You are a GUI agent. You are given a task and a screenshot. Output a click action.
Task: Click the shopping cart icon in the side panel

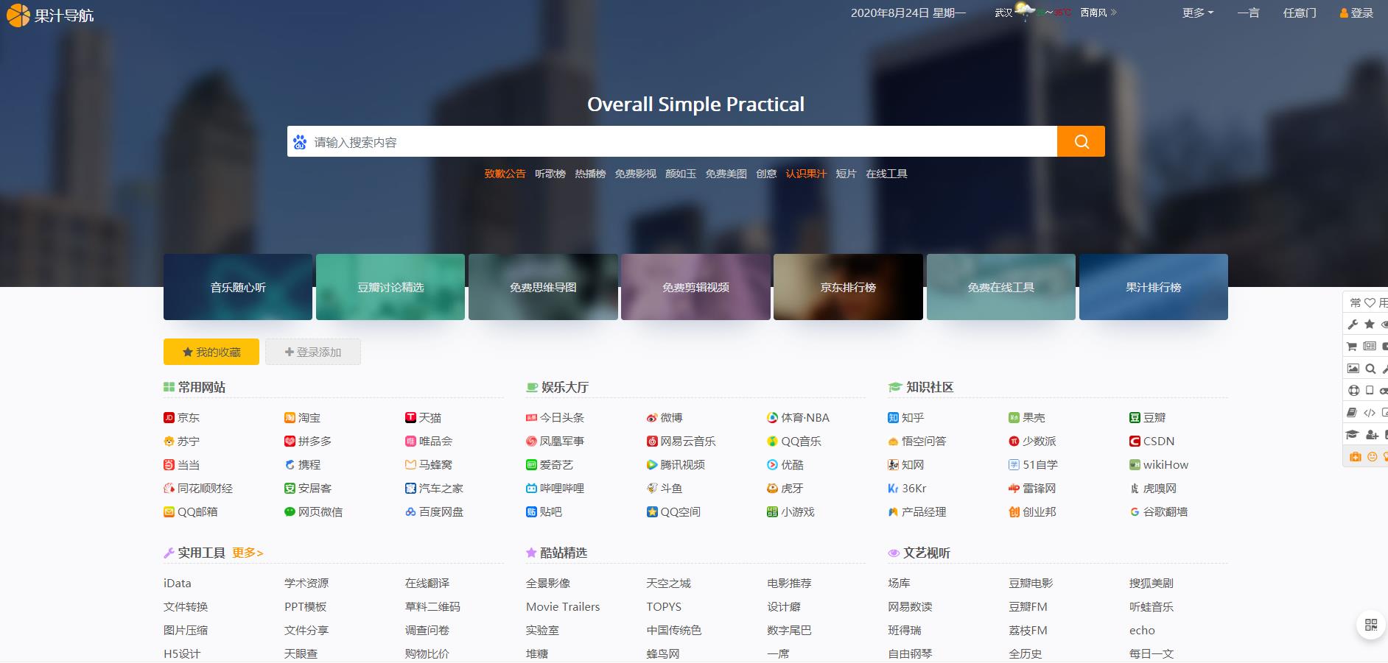pyautogui.click(x=1352, y=346)
